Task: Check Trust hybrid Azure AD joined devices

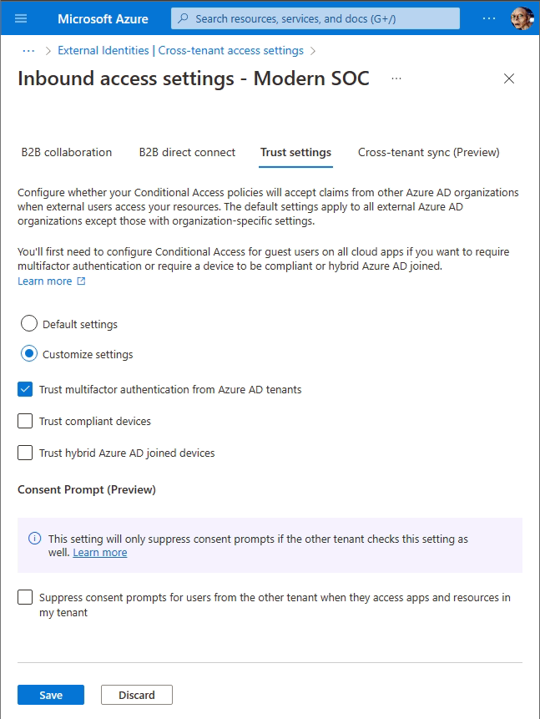Action: coord(25,453)
